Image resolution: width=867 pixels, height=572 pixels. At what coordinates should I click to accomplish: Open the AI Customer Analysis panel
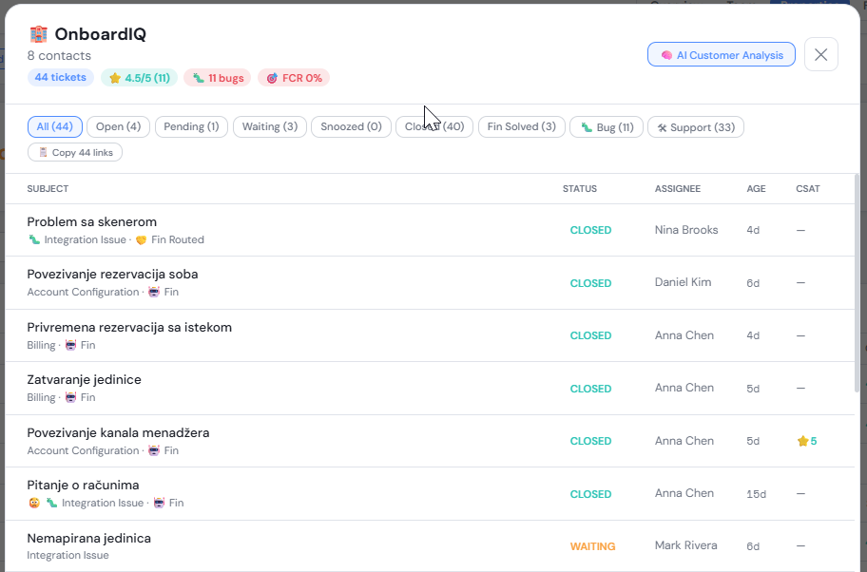pyautogui.click(x=721, y=54)
